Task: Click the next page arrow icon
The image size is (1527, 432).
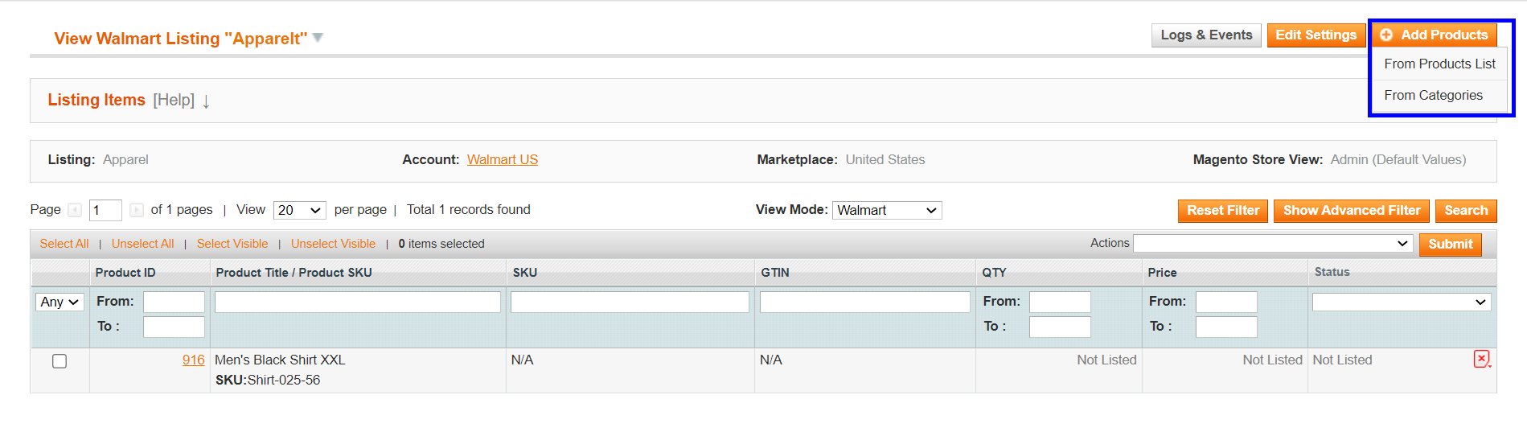Action: [137, 210]
